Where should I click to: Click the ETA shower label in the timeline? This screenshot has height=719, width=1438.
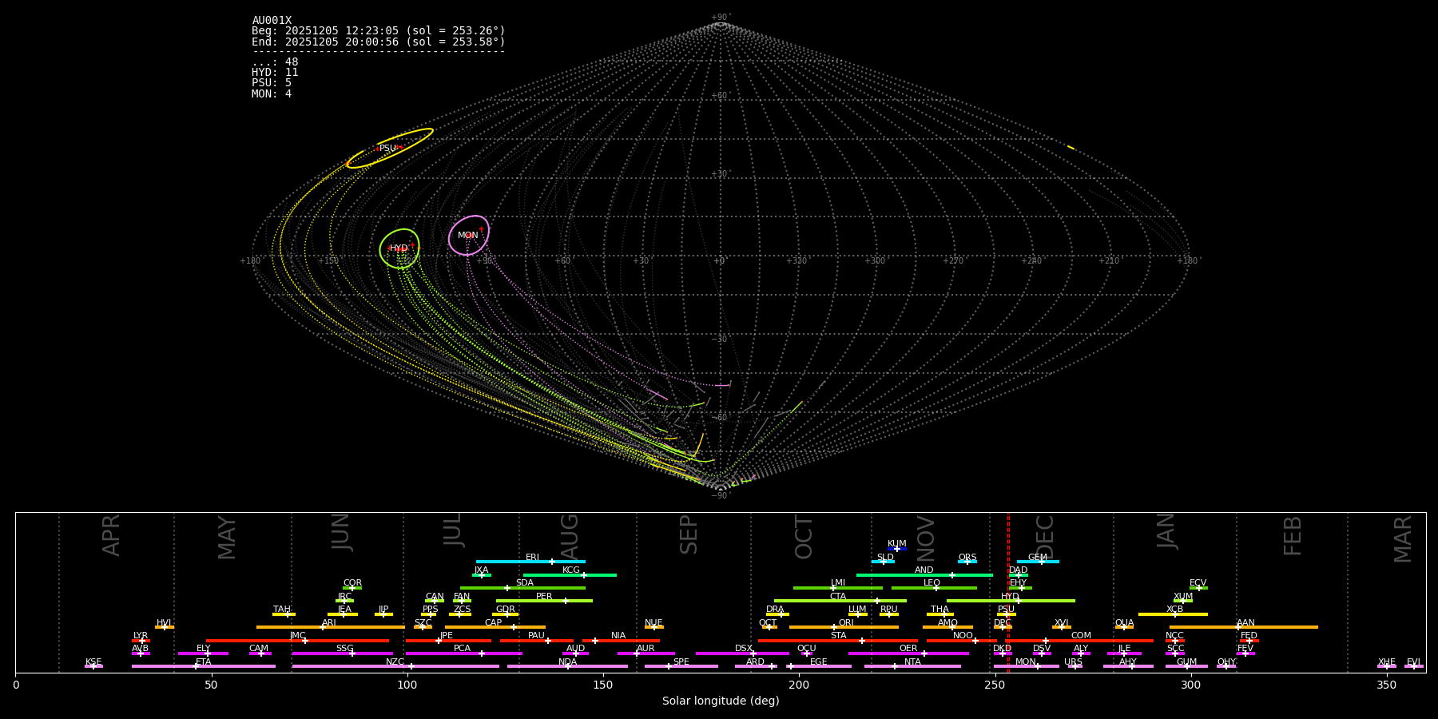coord(204,662)
